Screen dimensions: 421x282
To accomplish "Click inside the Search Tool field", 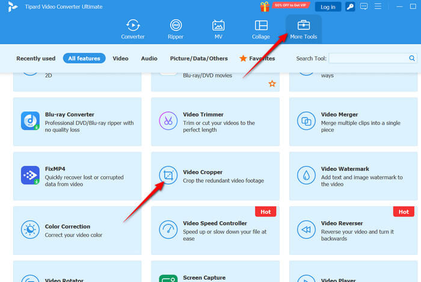I will [368, 58].
